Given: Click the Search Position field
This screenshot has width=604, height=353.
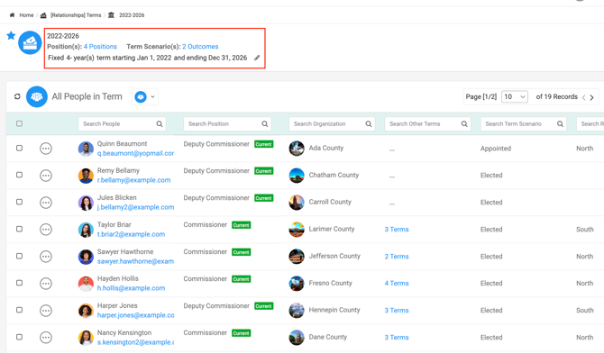Looking at the screenshot, I should (227, 124).
